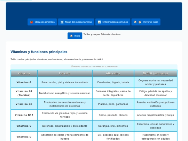Select the Vitamina A row label
188x141 pixels.
24,83
